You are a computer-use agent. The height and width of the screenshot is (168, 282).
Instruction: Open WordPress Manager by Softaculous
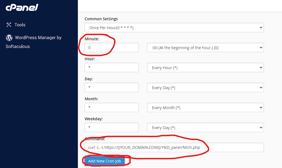tap(34, 42)
